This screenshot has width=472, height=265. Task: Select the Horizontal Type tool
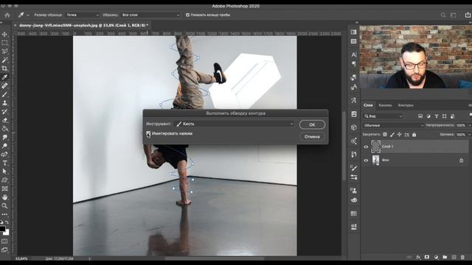pyautogui.click(x=4, y=163)
